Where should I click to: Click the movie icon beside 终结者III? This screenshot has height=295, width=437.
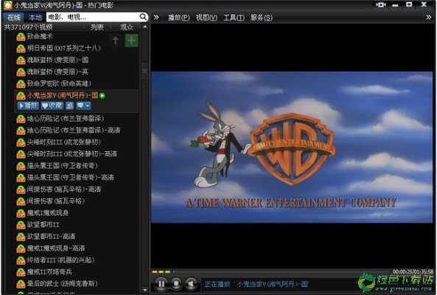point(21,260)
